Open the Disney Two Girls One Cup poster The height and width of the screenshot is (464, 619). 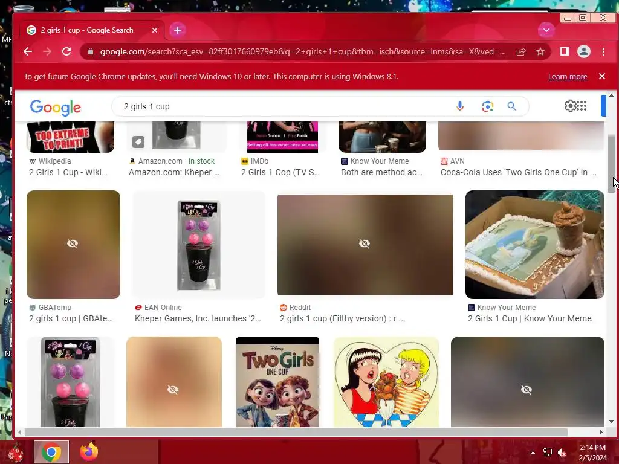[x=277, y=382]
